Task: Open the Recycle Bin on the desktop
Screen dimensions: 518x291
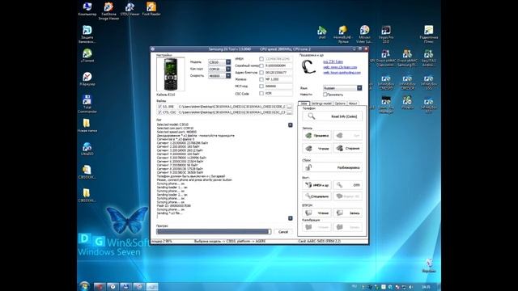Action: (429, 266)
